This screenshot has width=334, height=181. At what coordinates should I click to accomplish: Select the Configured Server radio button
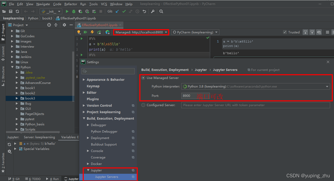pyautogui.click(x=143, y=105)
